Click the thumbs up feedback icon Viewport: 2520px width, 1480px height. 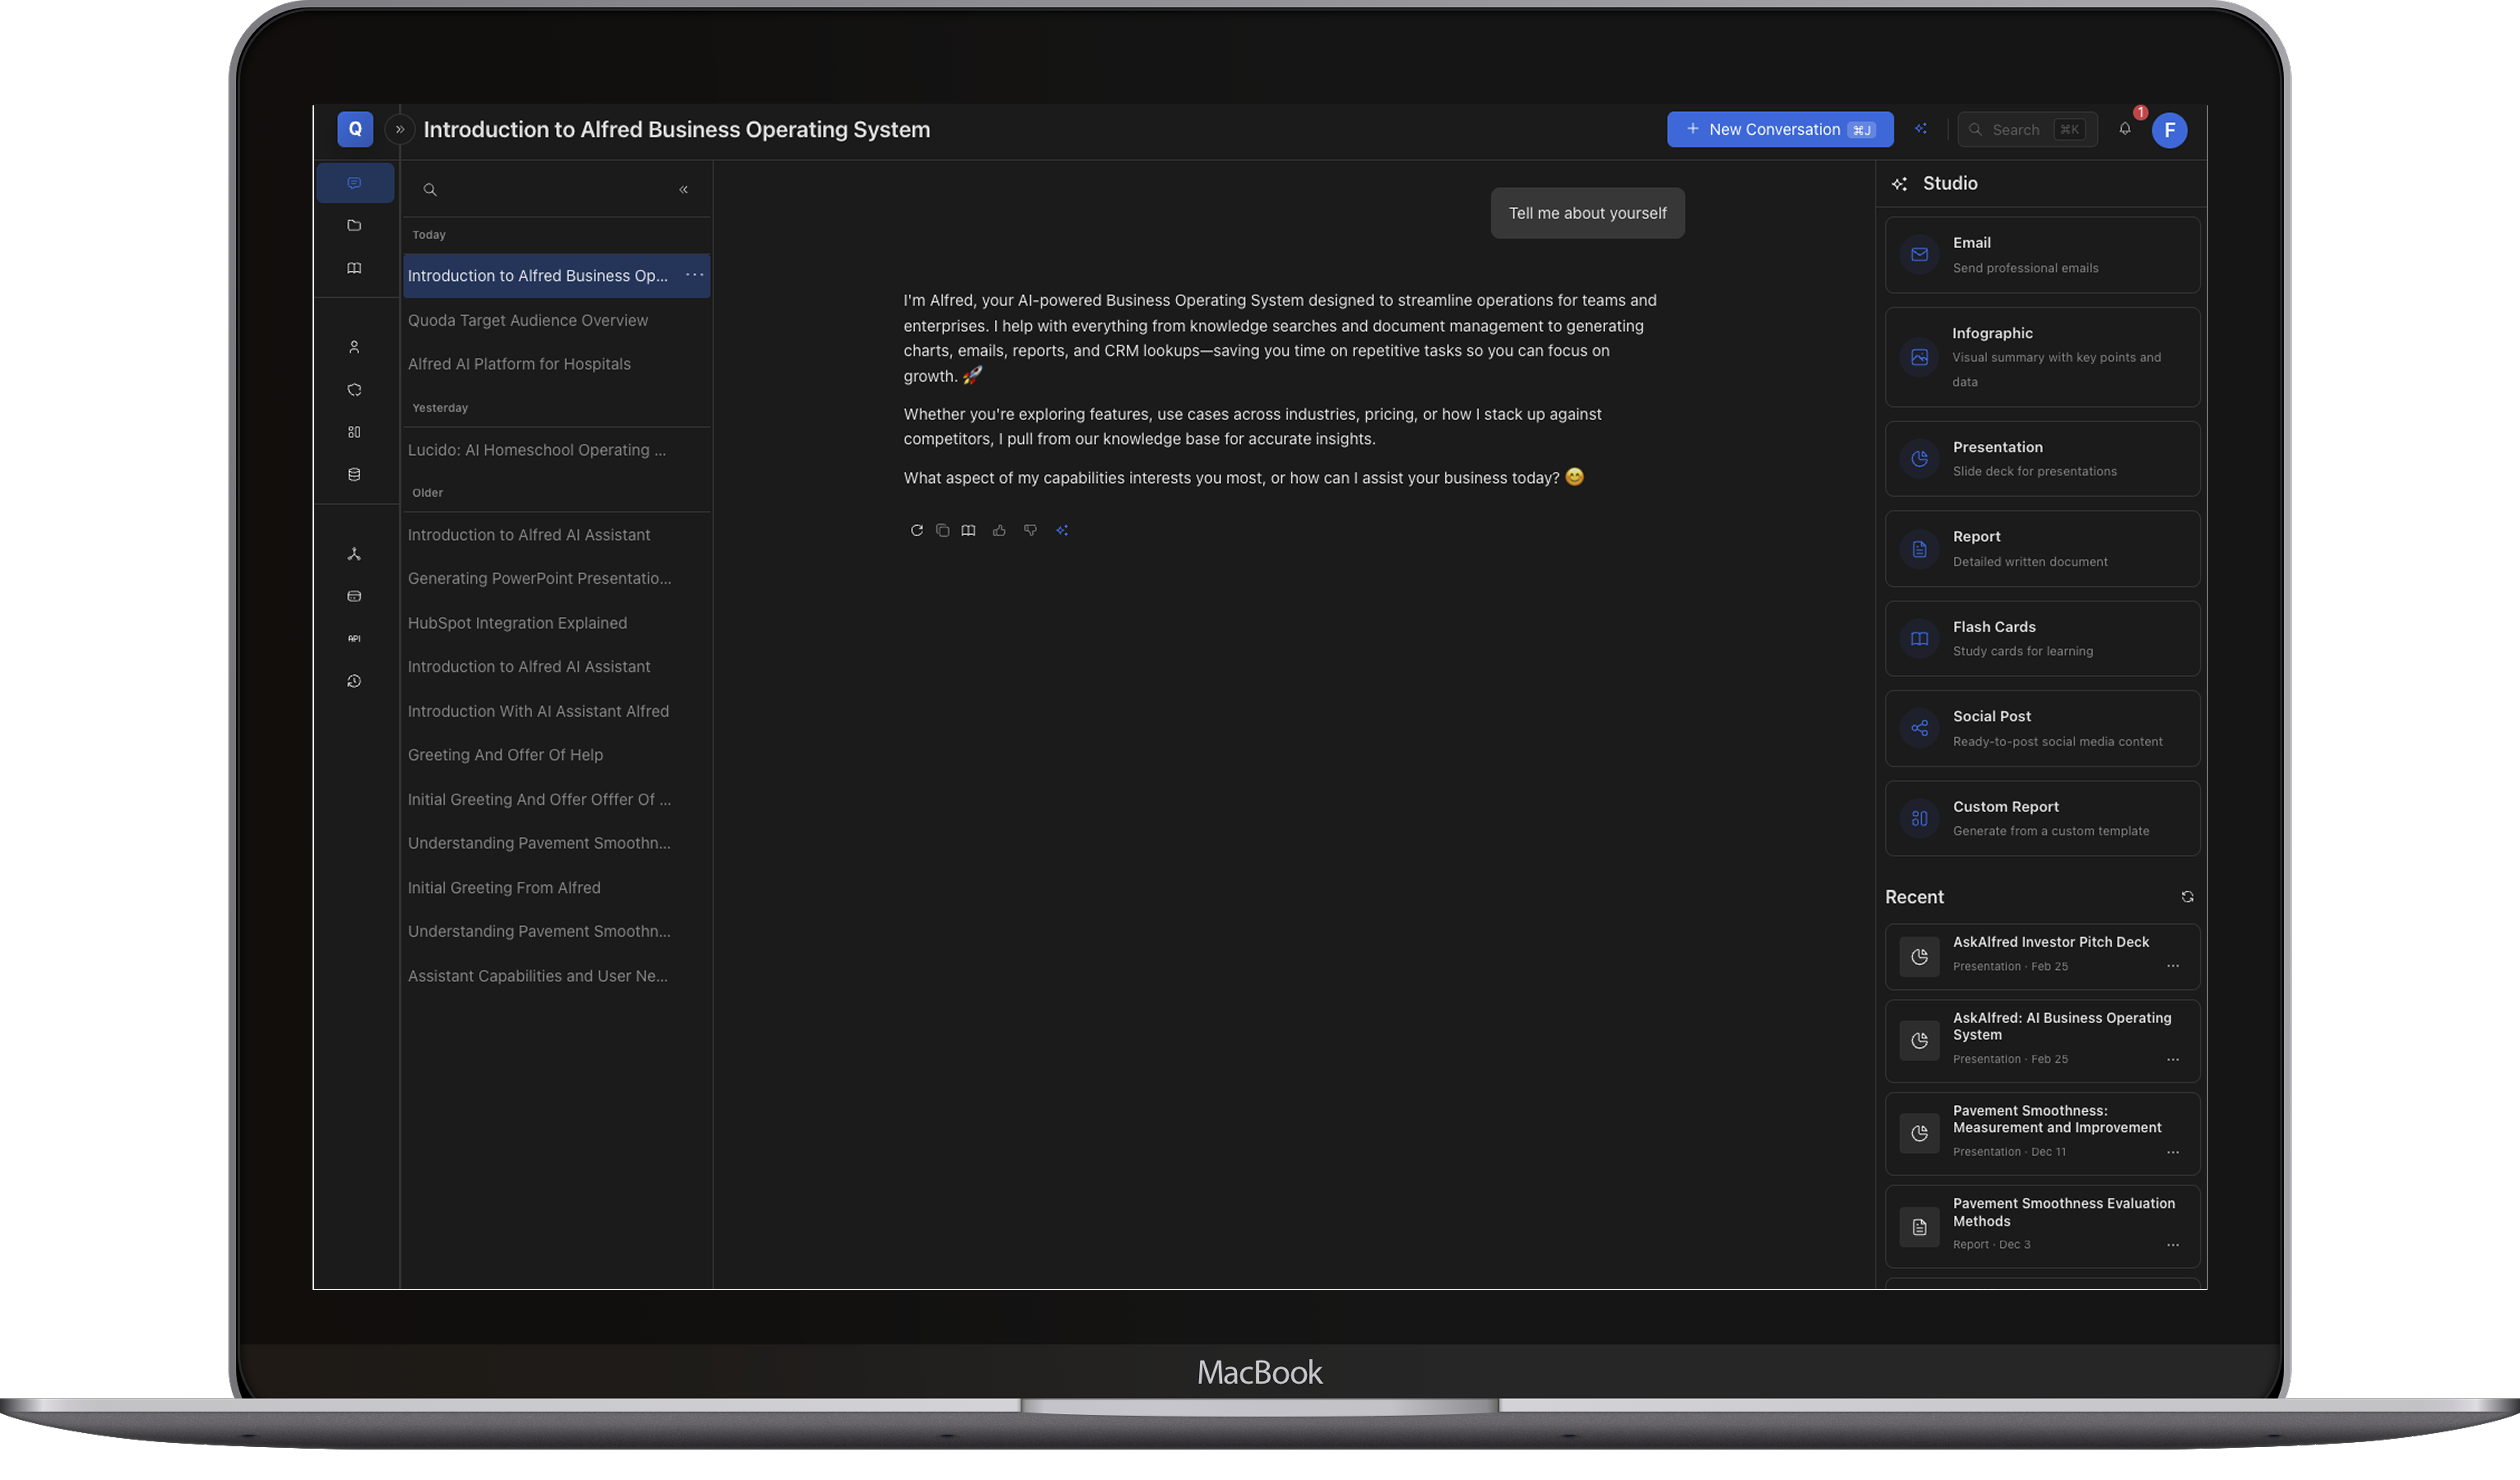[999, 530]
